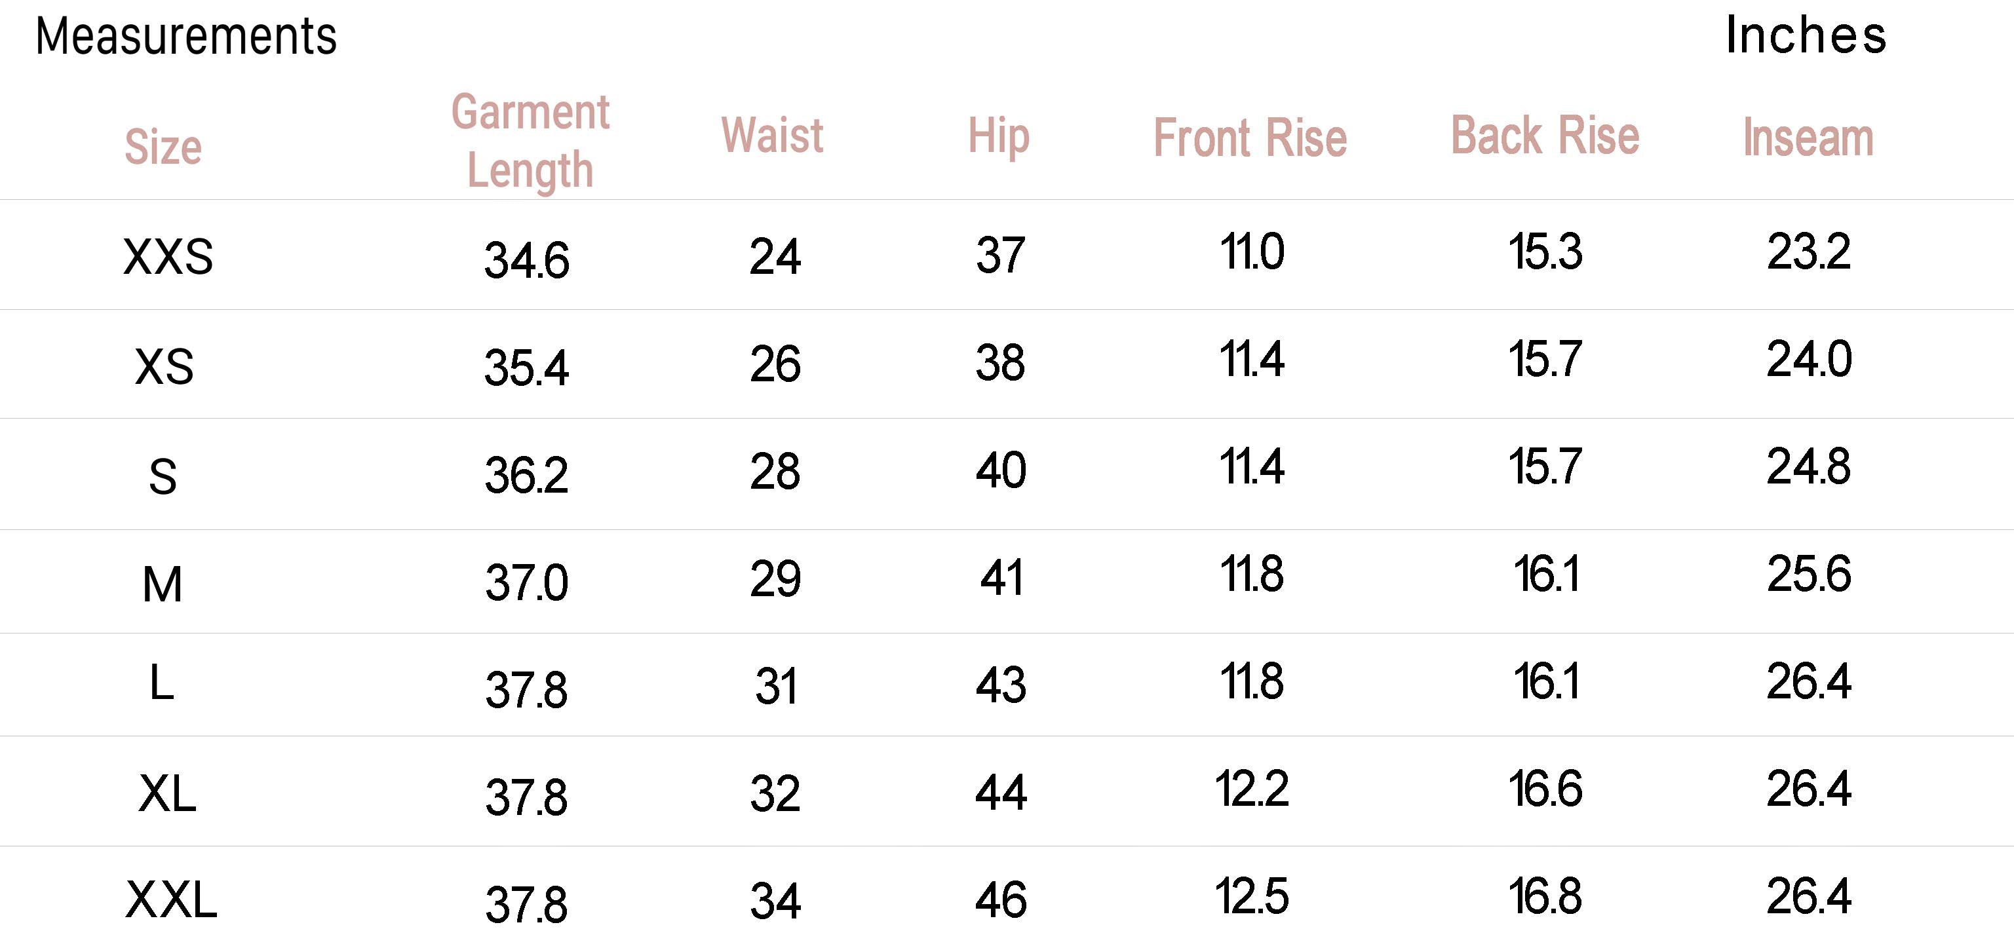Click the XXL size row label
The height and width of the screenshot is (946, 2014).
click(x=171, y=899)
